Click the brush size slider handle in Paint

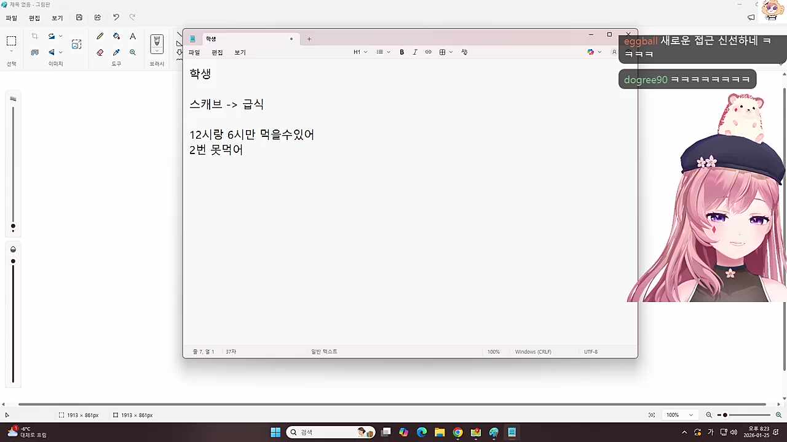pyautogui.click(x=13, y=227)
